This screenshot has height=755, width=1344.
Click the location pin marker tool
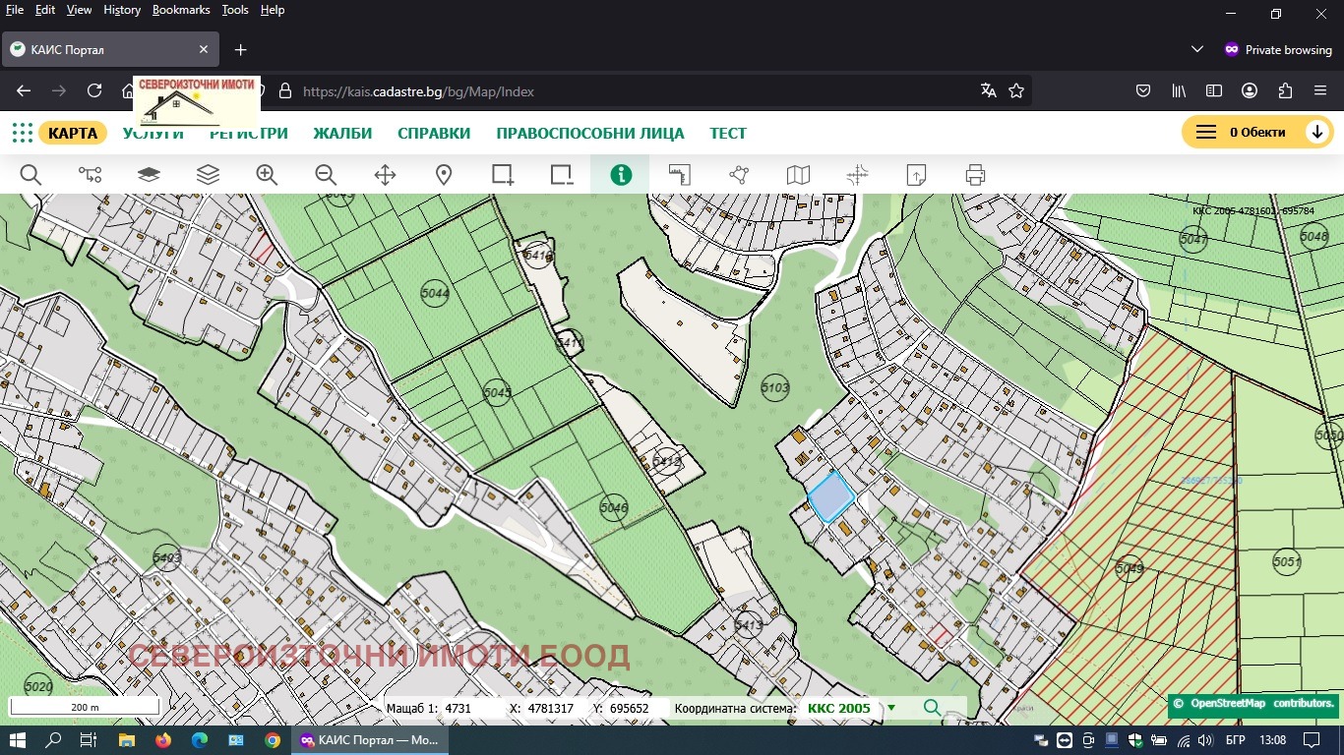tap(444, 175)
